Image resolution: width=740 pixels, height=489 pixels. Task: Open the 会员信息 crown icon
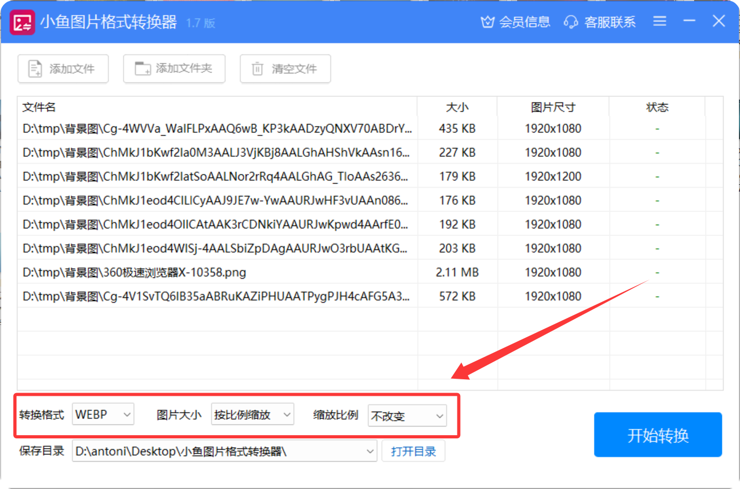coord(487,22)
